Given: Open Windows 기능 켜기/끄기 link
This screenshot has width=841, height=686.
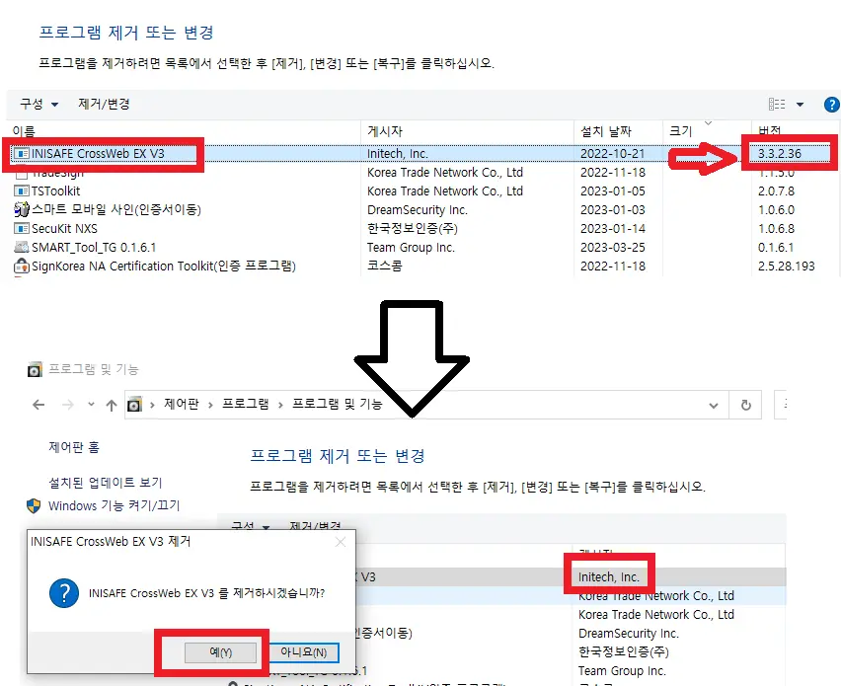Looking at the screenshot, I should coord(115,505).
